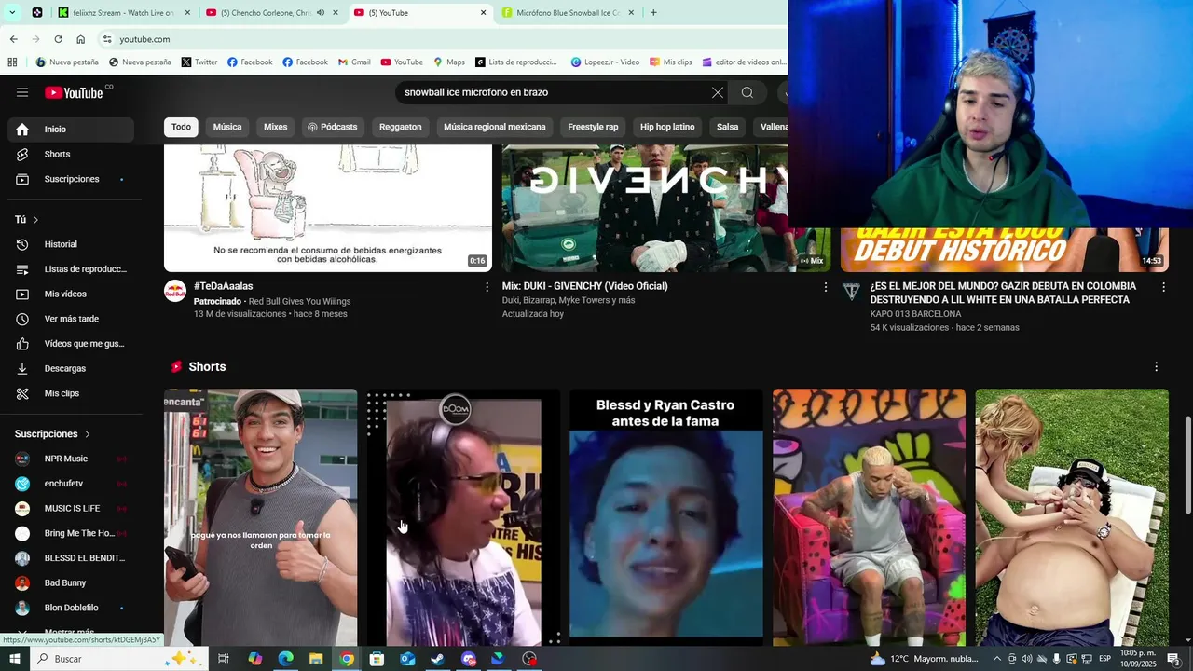Viewport: 1193px width, 671px height.
Task: Open Suscripciones in the sidebar
Action: 71,179
